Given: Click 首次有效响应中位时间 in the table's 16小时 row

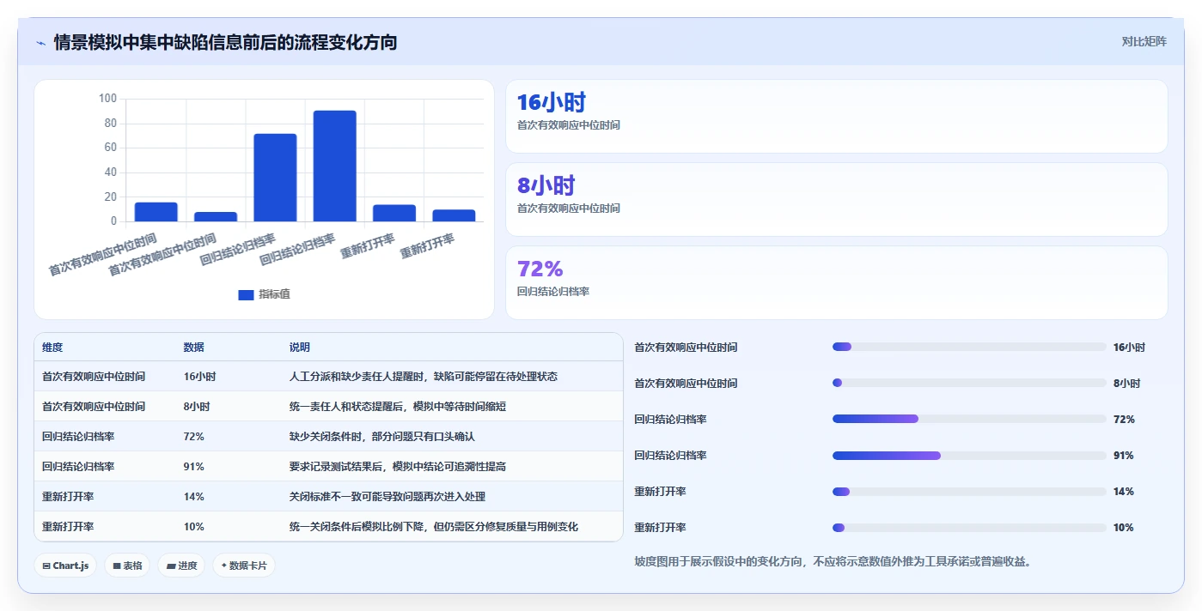Looking at the screenshot, I should (94, 377).
